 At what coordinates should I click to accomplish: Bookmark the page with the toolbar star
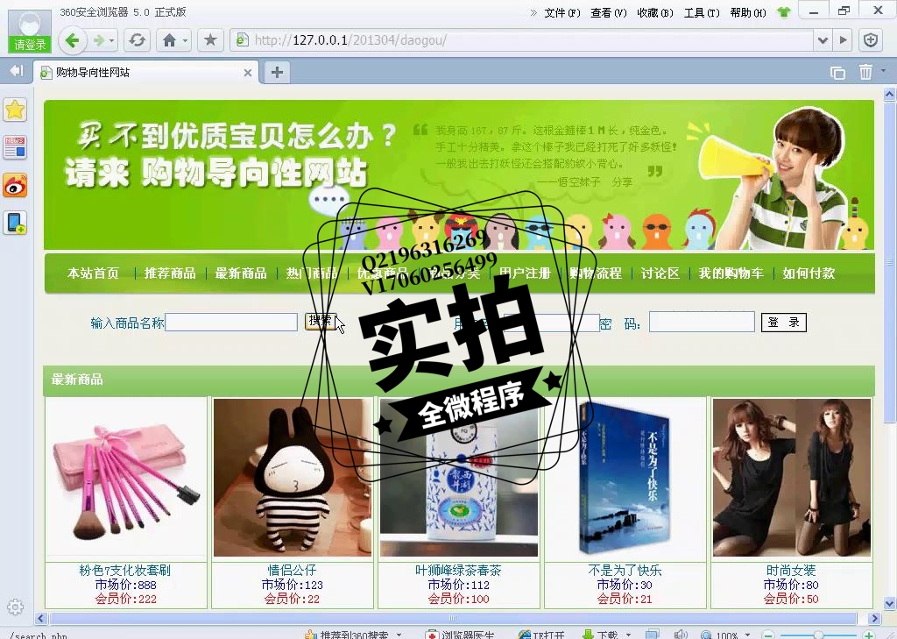coord(210,40)
